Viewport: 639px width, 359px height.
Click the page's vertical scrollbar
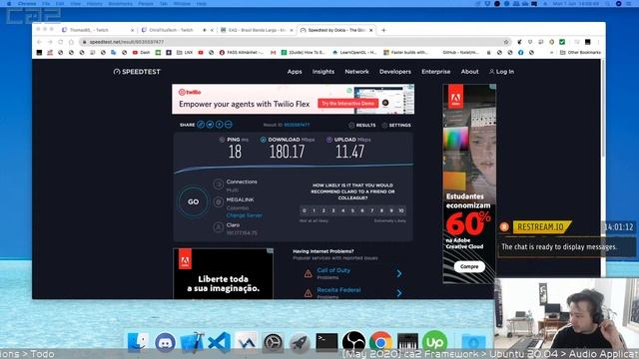point(603,110)
